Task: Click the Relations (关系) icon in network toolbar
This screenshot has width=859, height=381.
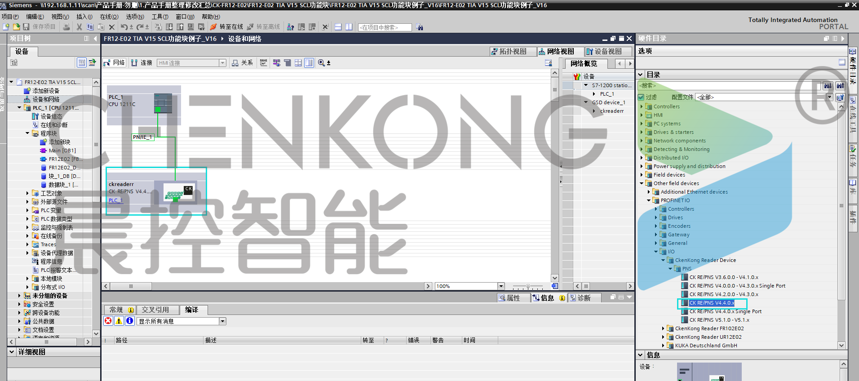Action: point(235,63)
